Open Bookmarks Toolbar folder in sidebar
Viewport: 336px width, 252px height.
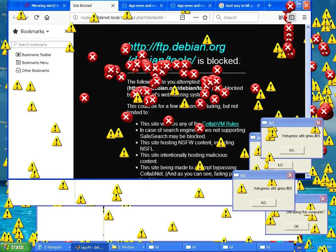pos(33,55)
